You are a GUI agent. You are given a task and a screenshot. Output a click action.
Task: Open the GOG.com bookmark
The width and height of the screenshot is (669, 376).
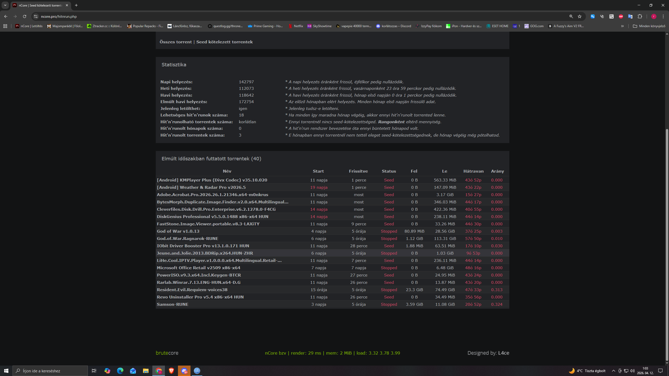[534, 26]
